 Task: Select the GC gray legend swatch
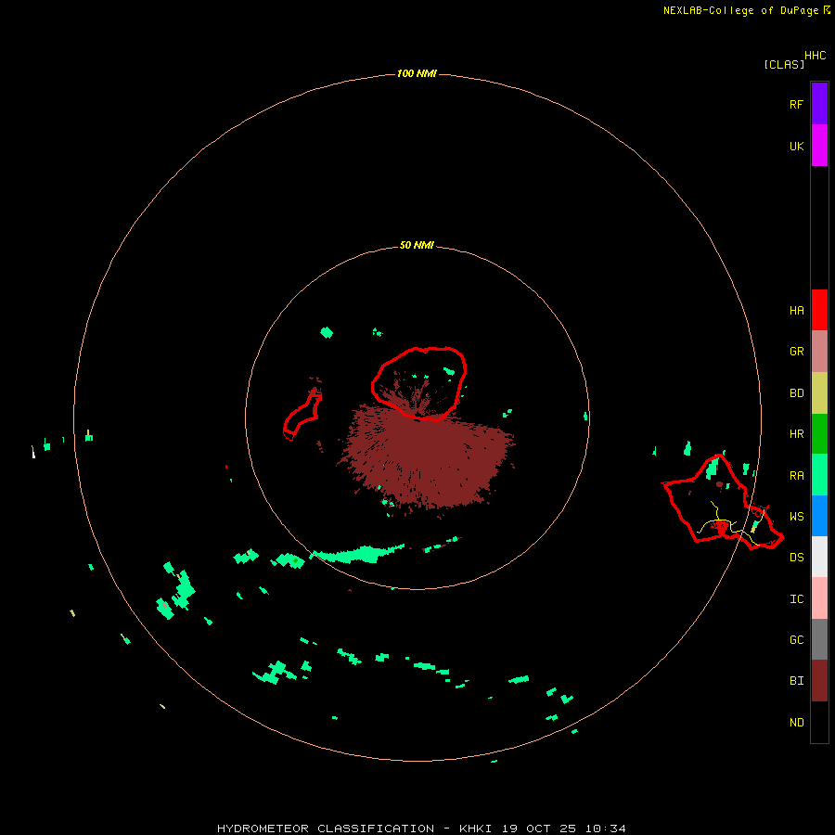pyautogui.click(x=819, y=639)
